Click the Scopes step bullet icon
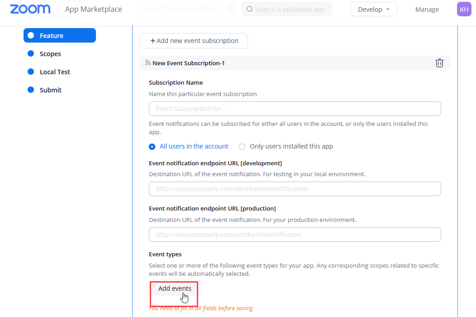 point(31,53)
